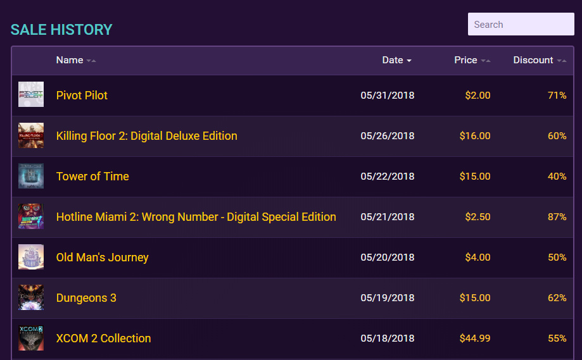Sort the list by Discount column
582x360 pixels.
(540, 60)
